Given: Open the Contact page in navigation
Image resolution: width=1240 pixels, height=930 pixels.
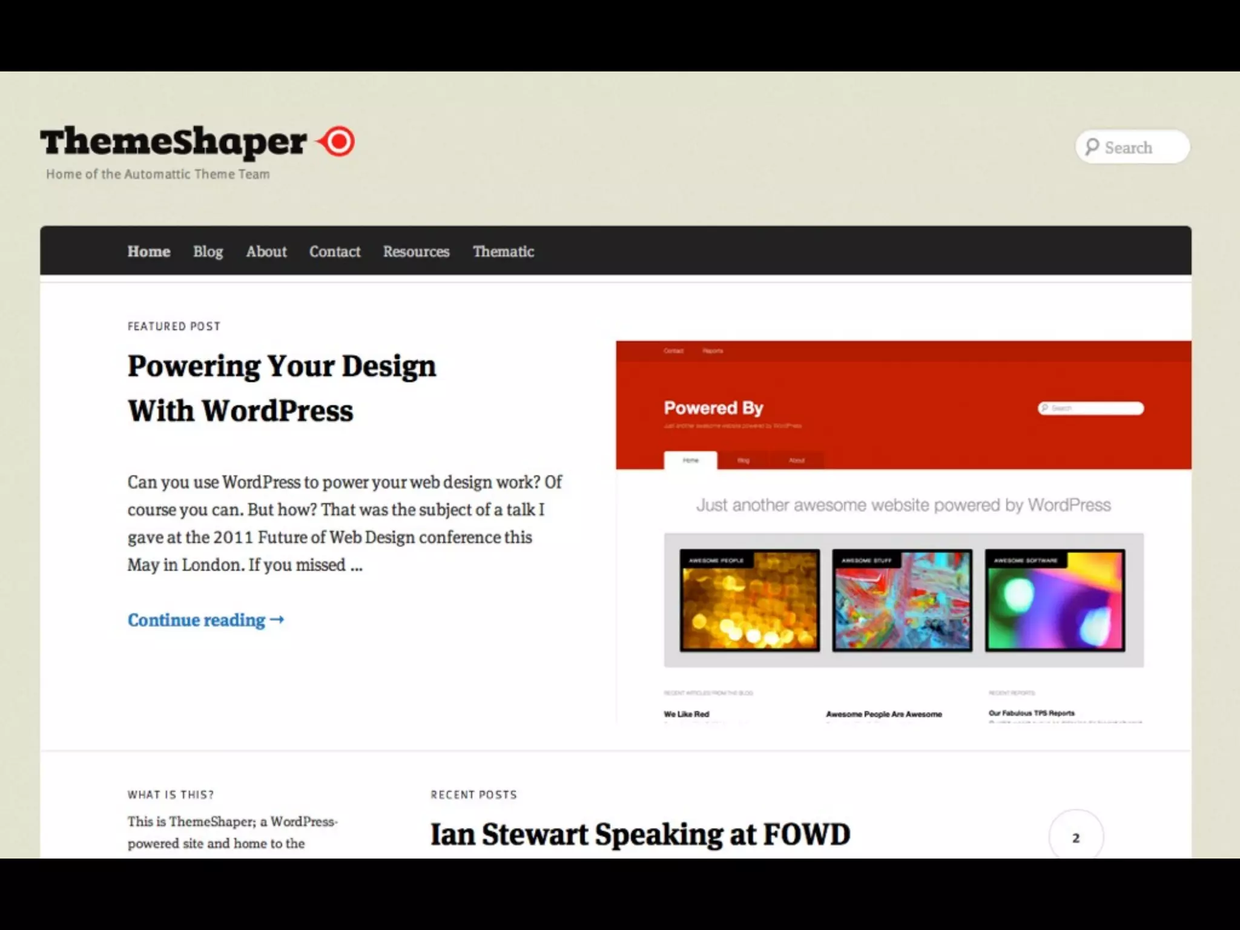Looking at the screenshot, I should coord(334,251).
